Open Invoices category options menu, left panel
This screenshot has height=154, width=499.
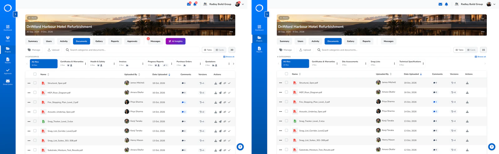[143, 64]
